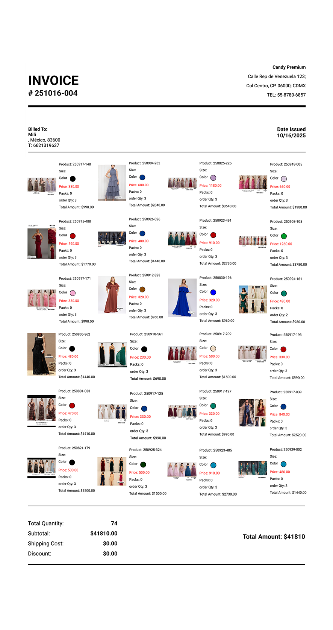Select the green color swatch for product 250903-105
Screen dimensions: 333x630
point(284,236)
